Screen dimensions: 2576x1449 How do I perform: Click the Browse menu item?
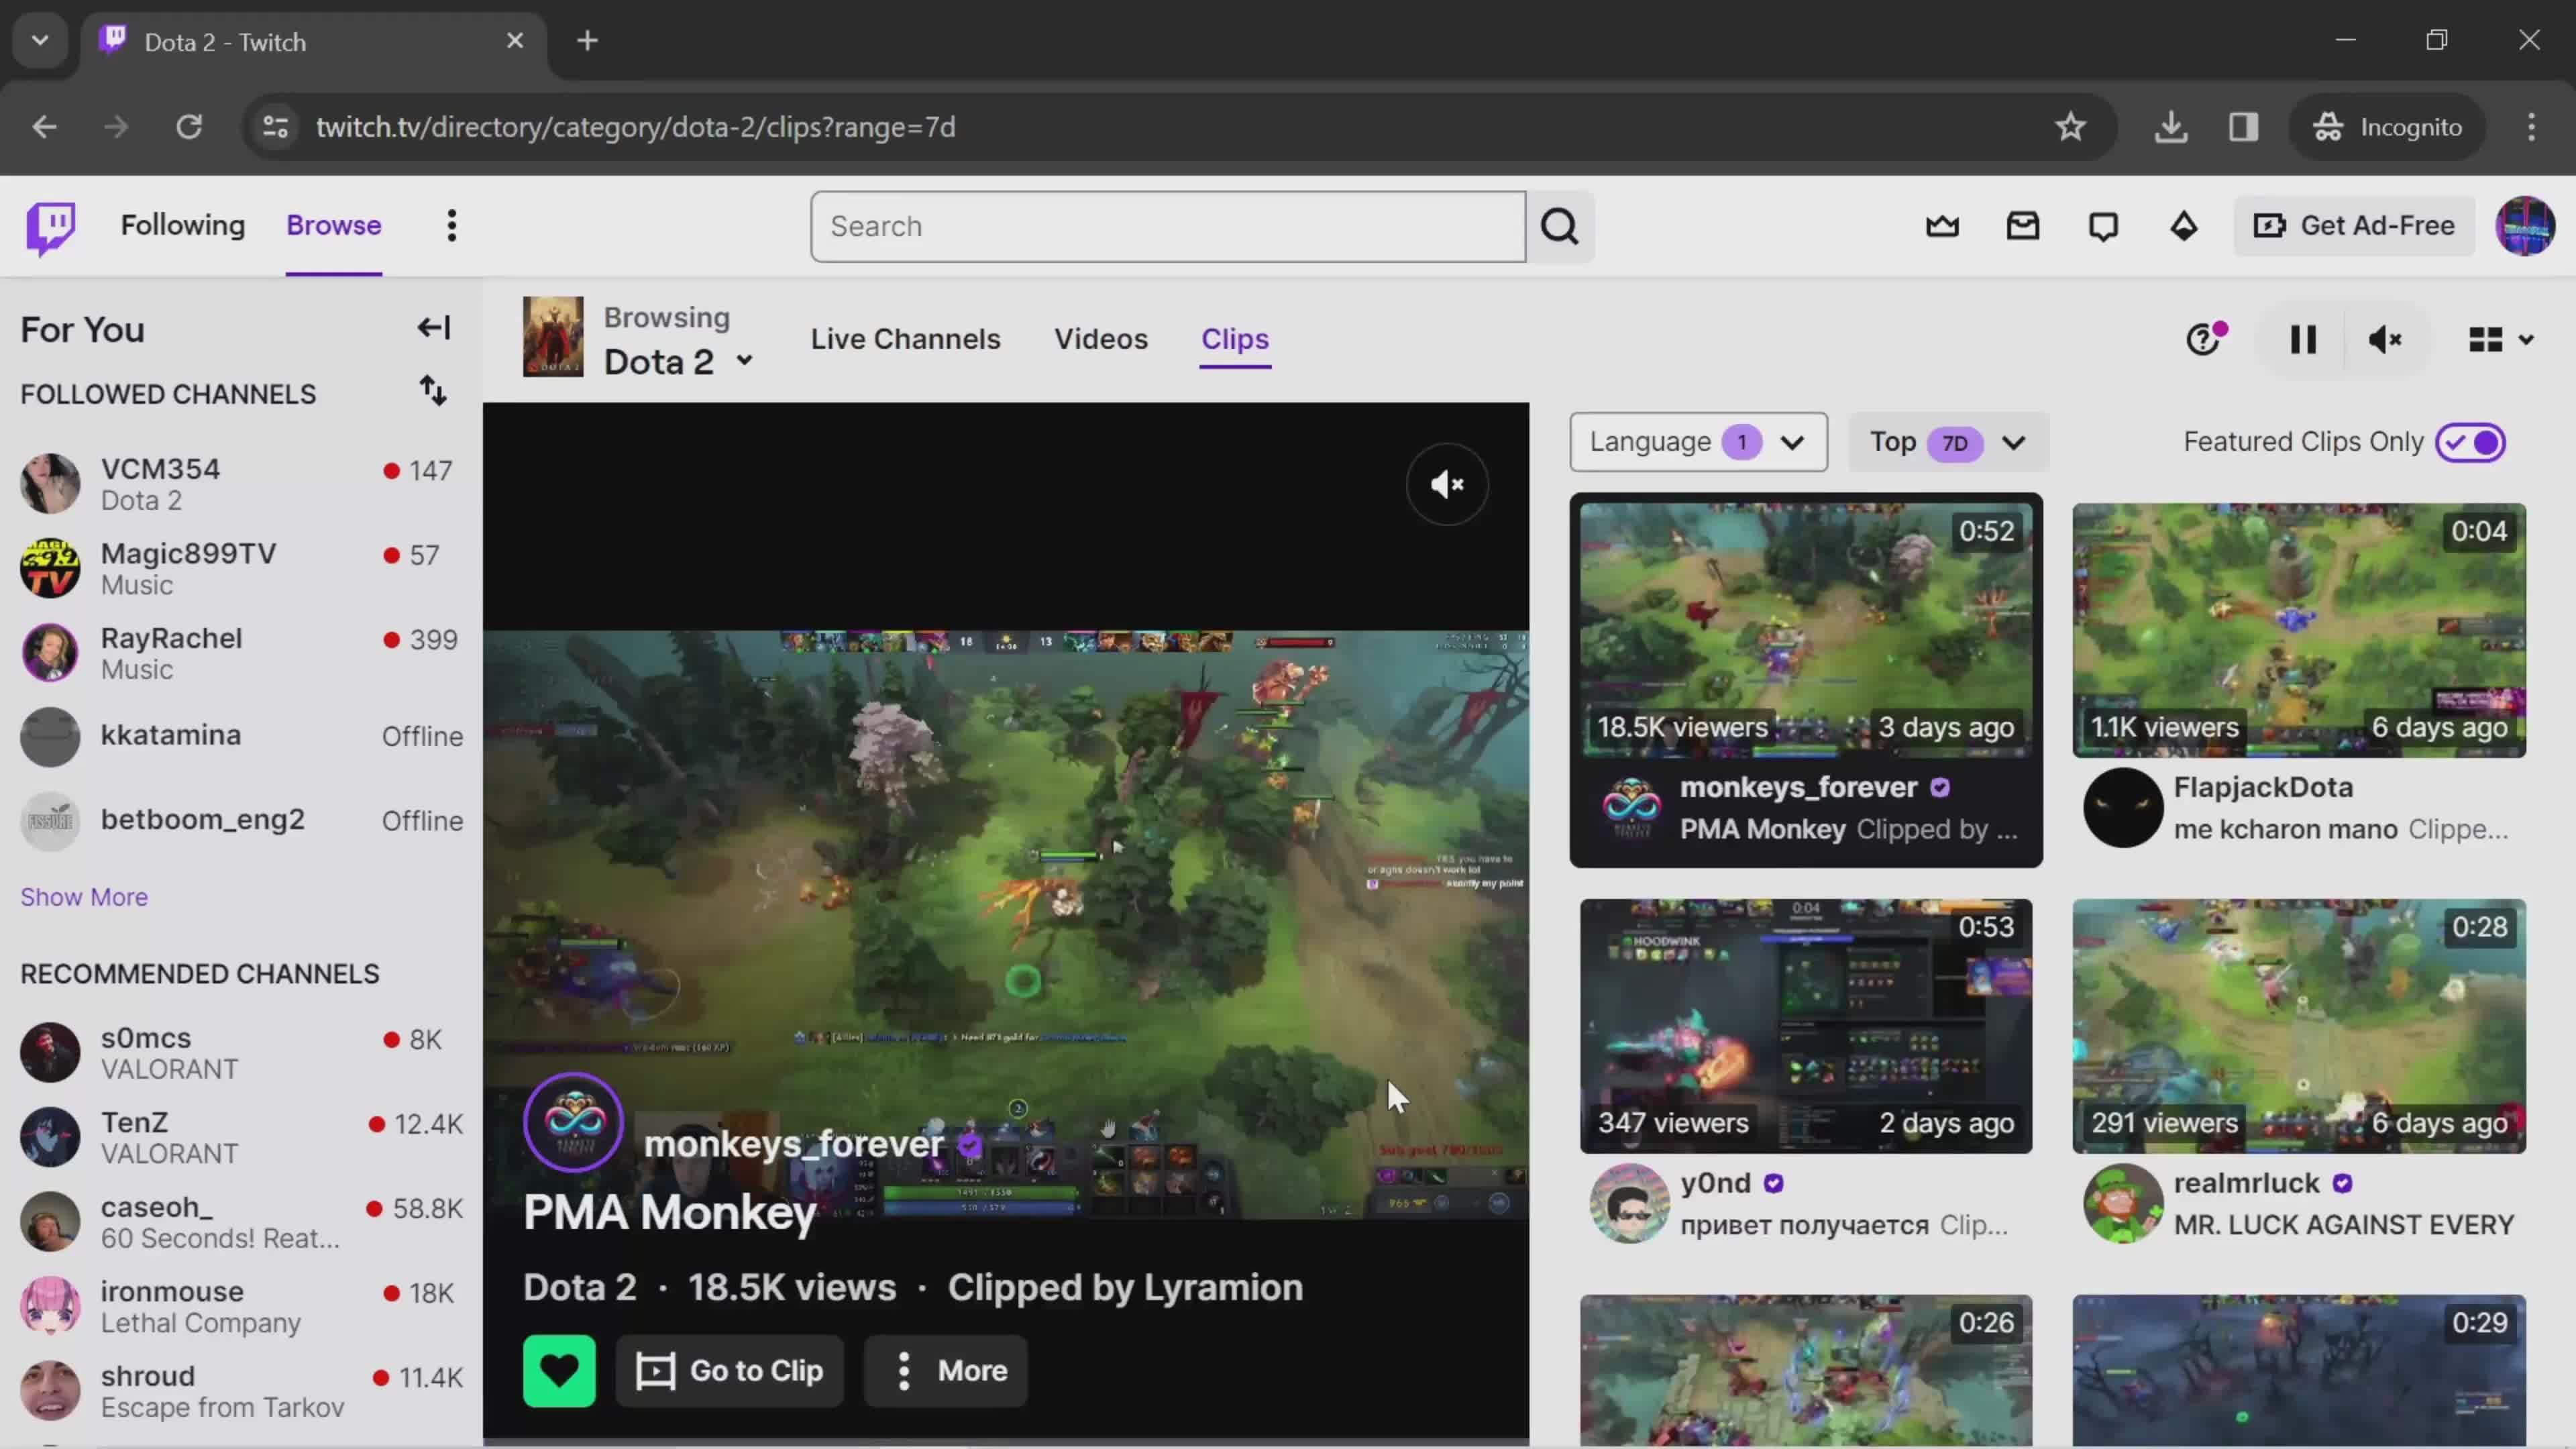point(334,225)
